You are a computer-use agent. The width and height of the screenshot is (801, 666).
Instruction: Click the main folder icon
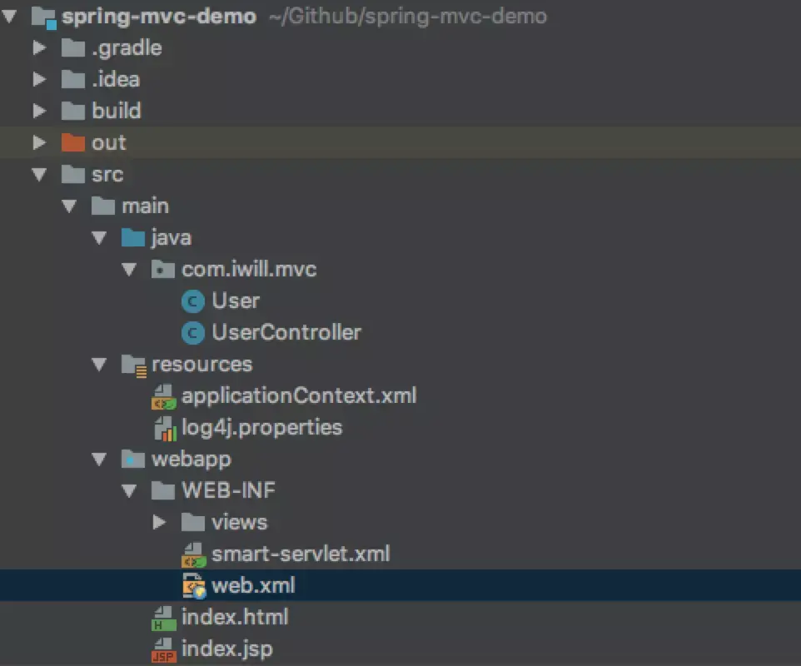[x=103, y=206]
